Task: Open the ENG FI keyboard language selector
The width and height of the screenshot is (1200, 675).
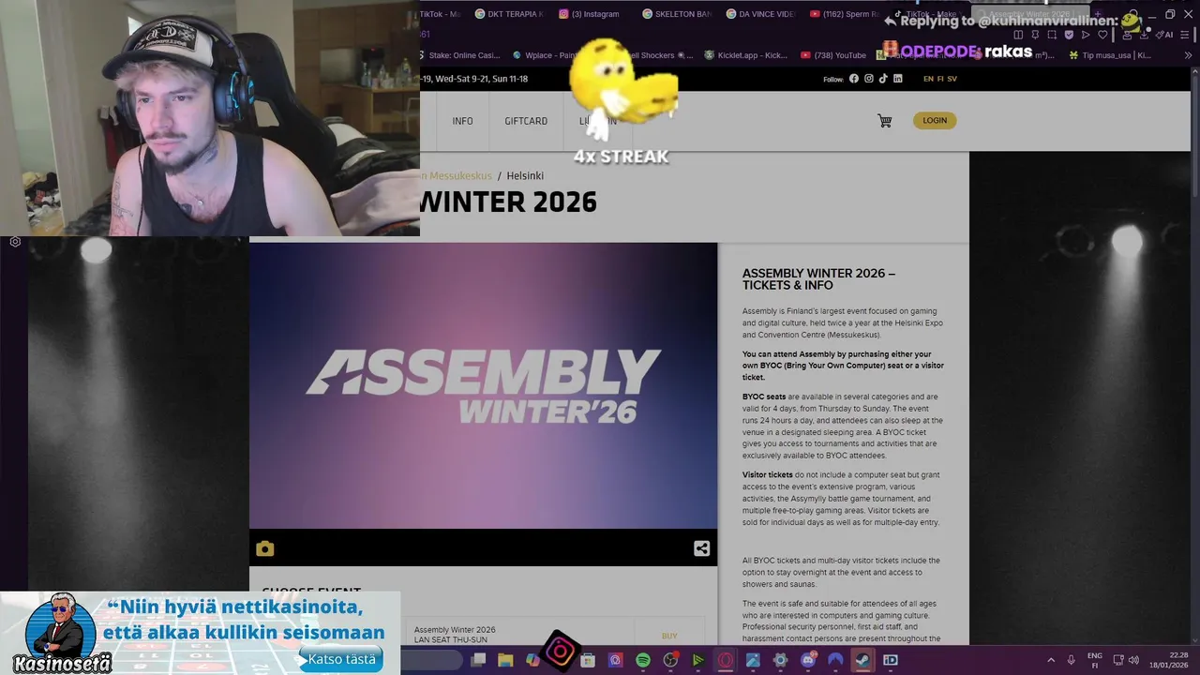Action: pyautogui.click(x=1094, y=660)
